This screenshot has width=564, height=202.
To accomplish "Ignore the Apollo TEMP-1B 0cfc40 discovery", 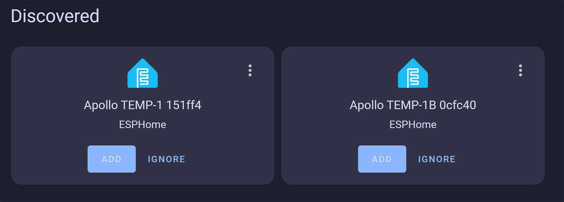I will (437, 159).
